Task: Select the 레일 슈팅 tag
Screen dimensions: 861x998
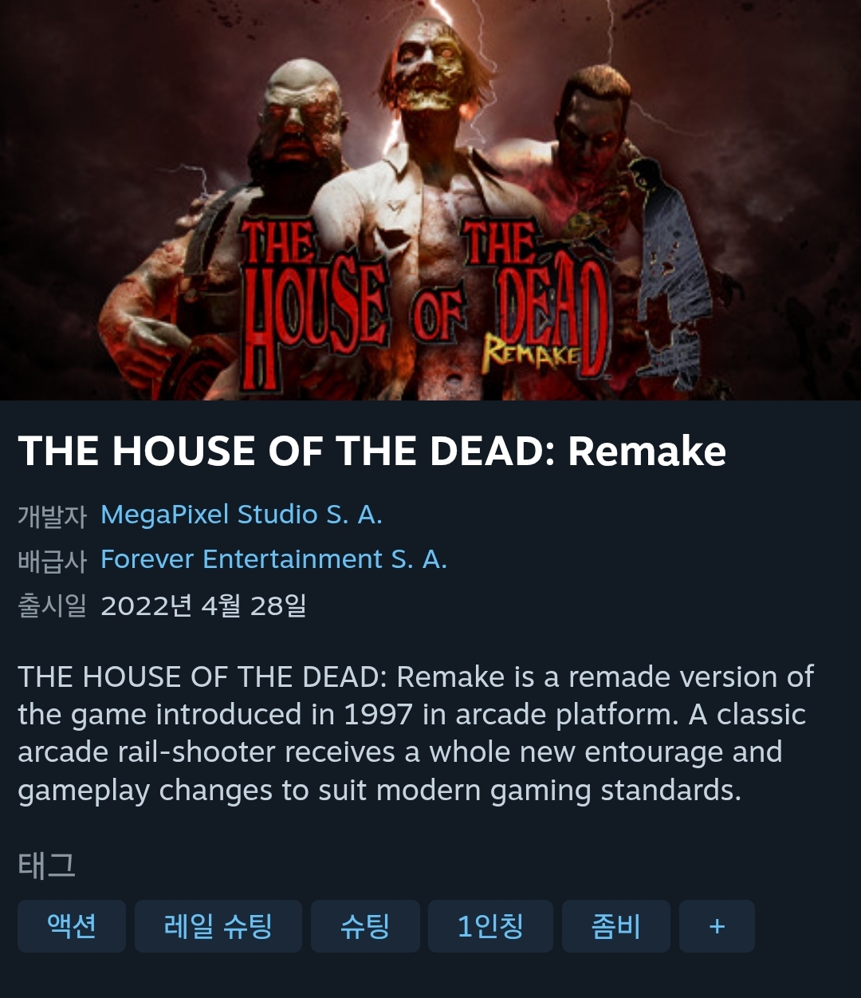Action: [218, 926]
